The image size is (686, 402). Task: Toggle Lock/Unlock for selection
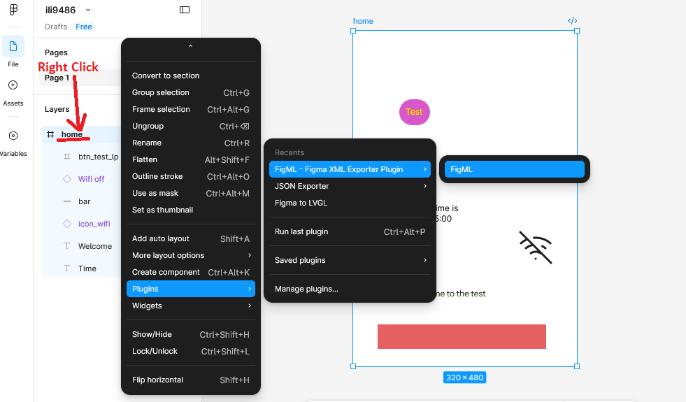[191, 351]
